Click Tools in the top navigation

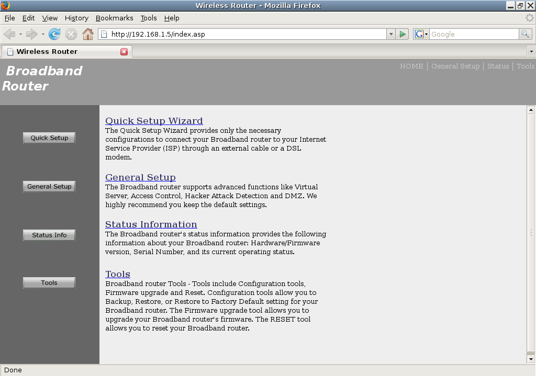[526, 66]
